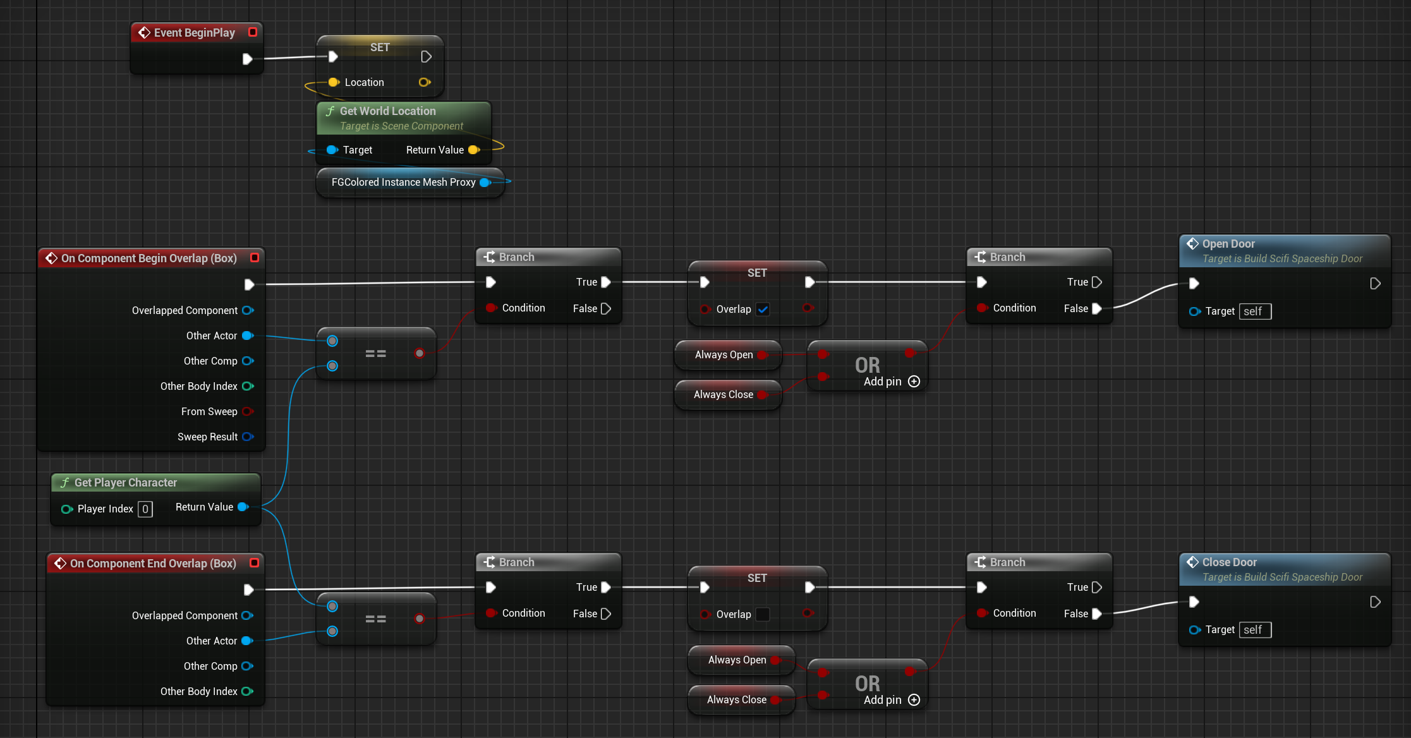Click the Event BeginPlay node diamond icon

(144, 32)
